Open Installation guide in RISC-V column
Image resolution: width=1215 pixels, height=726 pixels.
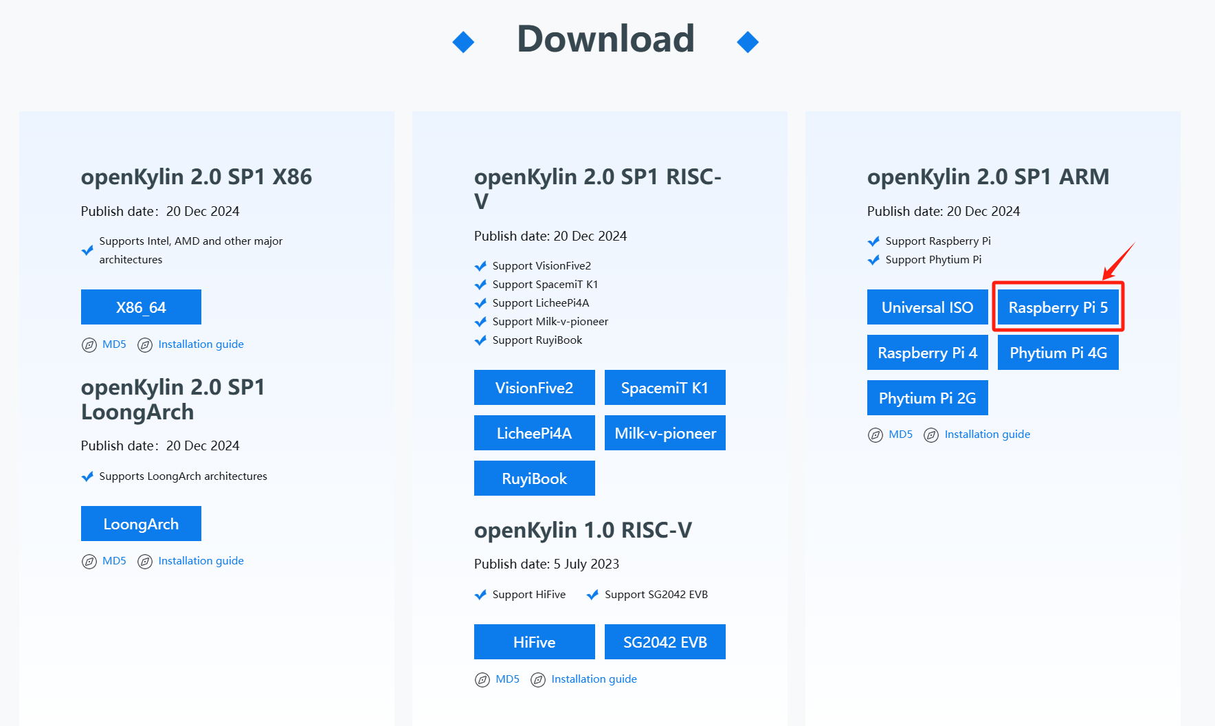pos(594,679)
